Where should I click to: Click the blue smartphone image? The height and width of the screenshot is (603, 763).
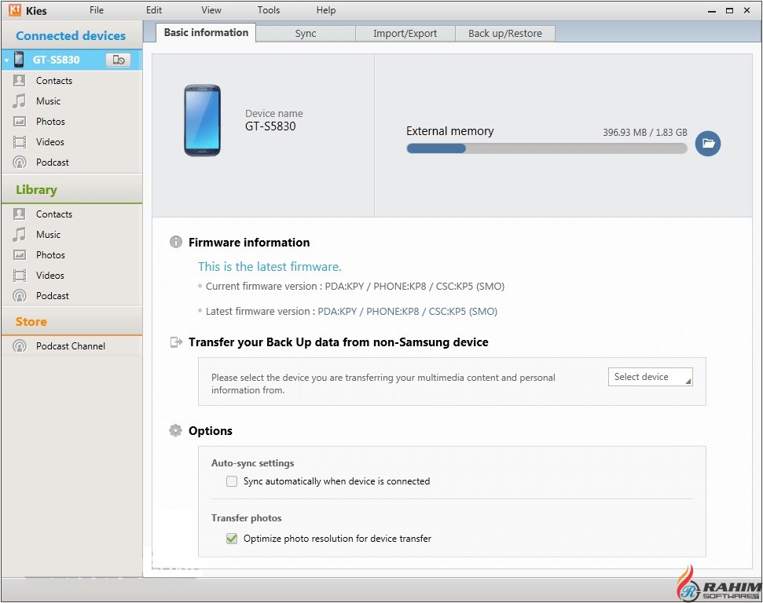click(202, 121)
